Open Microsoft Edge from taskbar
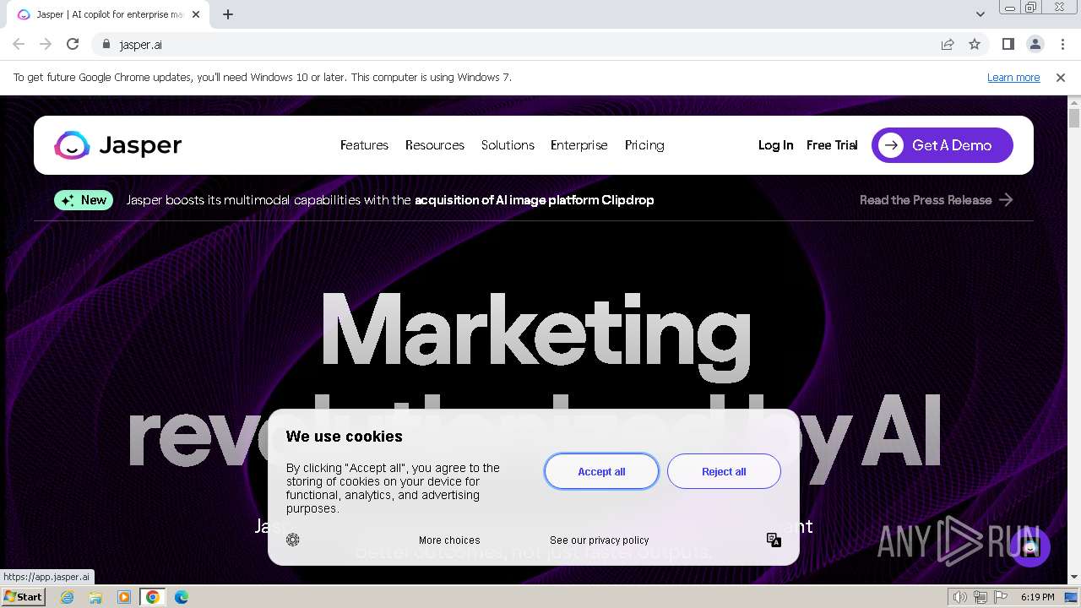 click(182, 597)
